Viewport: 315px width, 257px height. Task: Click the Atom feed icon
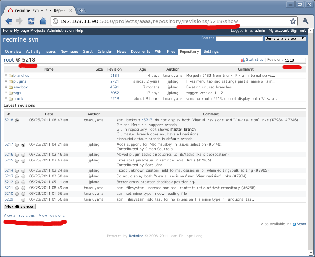[294, 224]
